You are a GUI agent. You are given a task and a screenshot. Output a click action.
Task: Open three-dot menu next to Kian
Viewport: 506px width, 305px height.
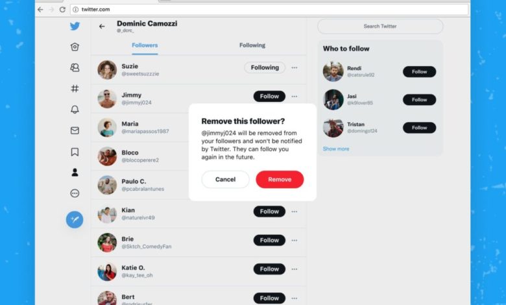click(295, 212)
